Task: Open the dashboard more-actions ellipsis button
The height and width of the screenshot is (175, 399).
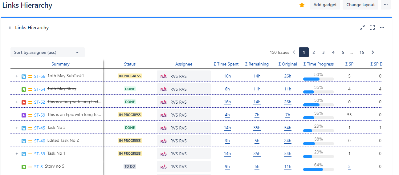Action: (386, 5)
